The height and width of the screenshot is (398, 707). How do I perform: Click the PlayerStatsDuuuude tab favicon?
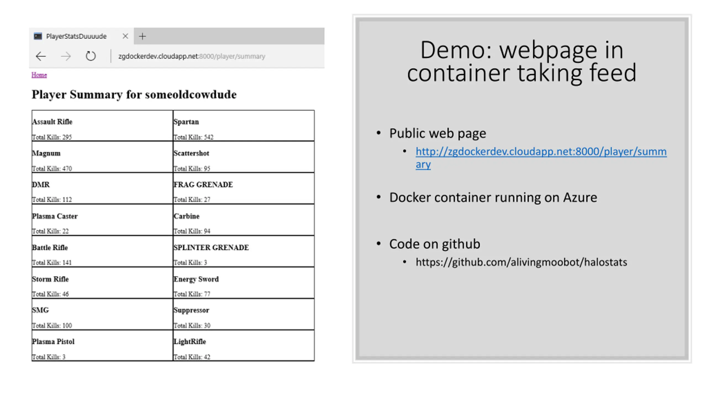click(x=38, y=36)
